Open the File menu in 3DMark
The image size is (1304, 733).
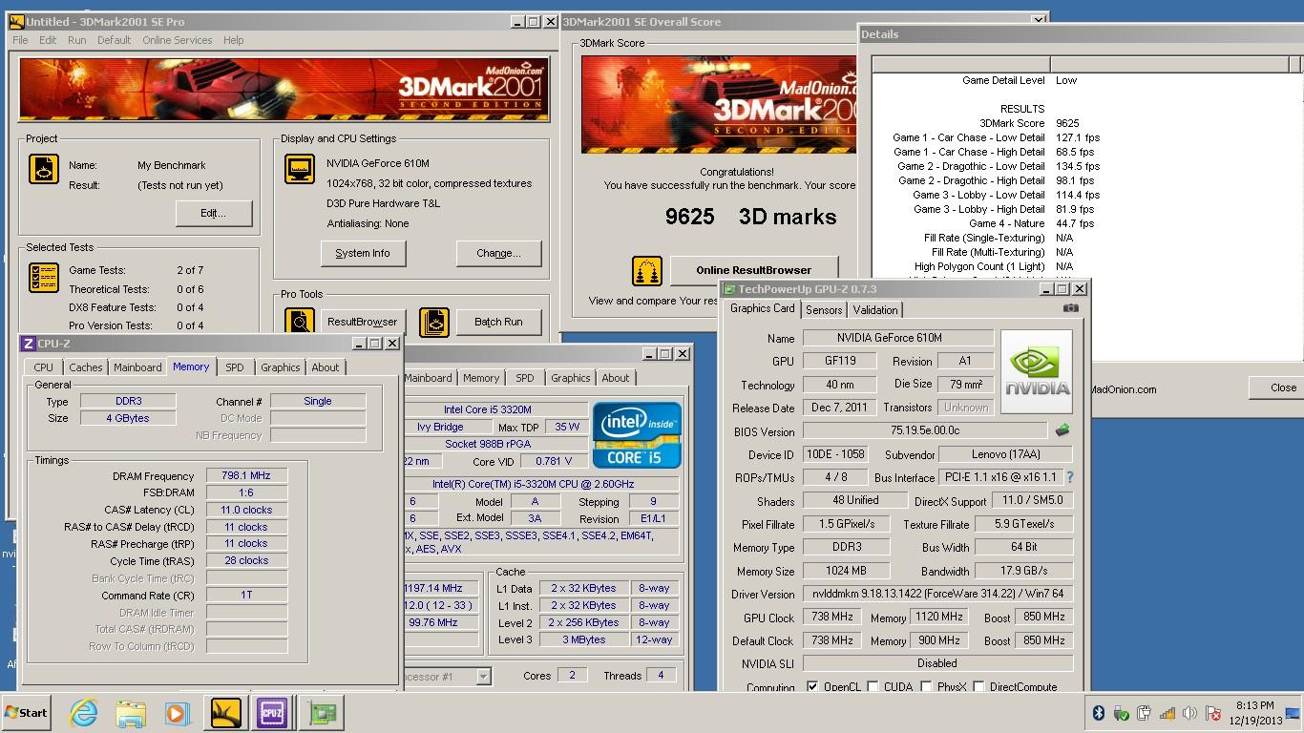pyautogui.click(x=20, y=40)
